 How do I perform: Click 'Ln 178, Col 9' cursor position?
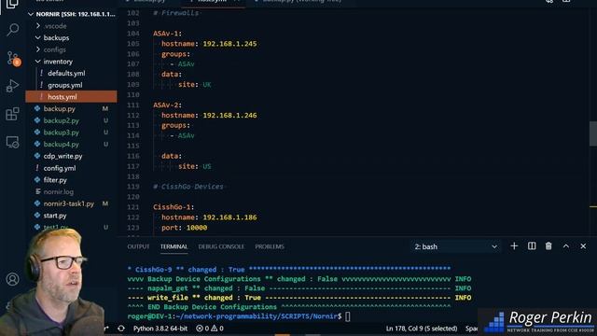422,328
